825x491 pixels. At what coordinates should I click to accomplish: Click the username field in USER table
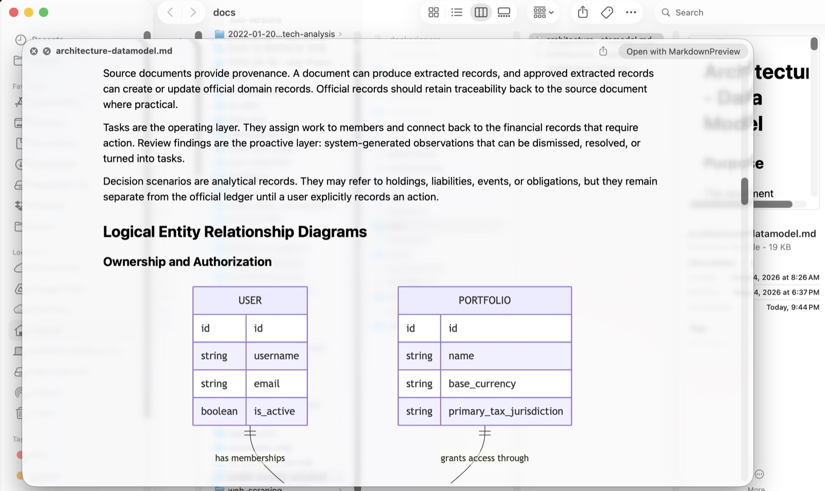(276, 356)
